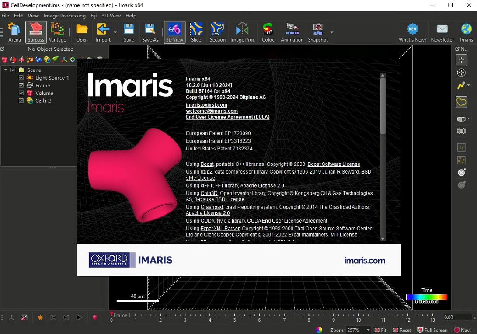
Task: Take a Snapshot of the scene
Action: click(x=317, y=32)
